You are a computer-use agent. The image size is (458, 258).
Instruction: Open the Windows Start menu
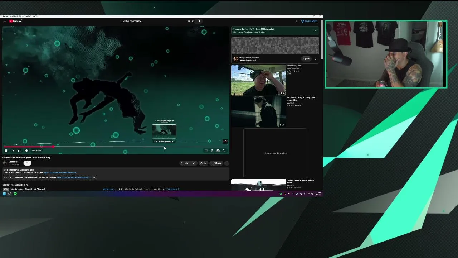[x=4, y=194]
